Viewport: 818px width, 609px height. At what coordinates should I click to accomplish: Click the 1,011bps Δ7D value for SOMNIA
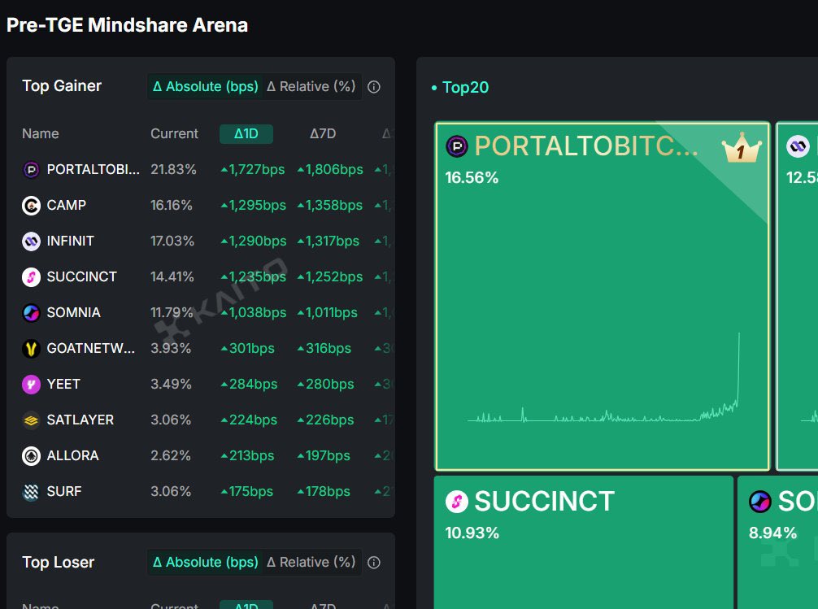(x=327, y=312)
